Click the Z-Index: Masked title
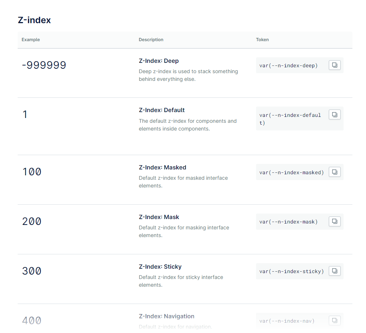 tap(162, 167)
